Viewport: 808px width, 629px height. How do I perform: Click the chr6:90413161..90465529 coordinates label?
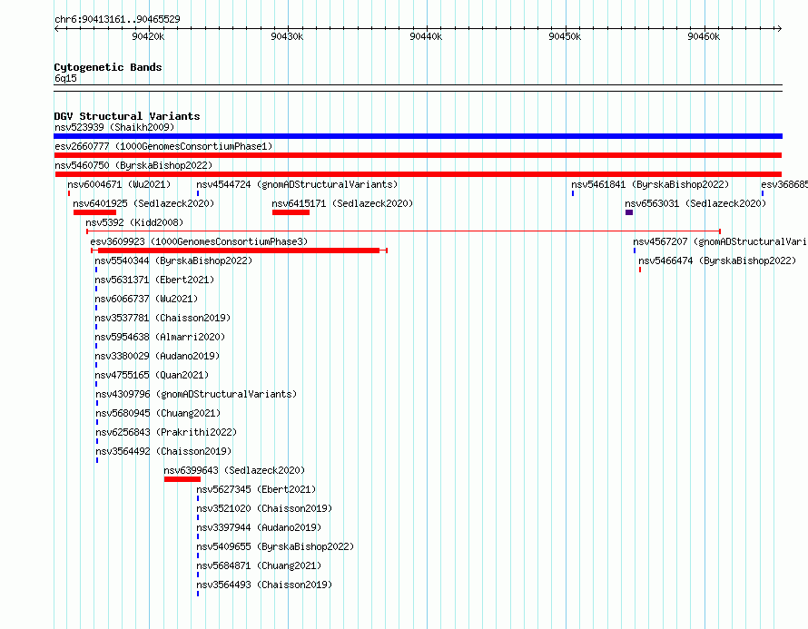pos(117,20)
